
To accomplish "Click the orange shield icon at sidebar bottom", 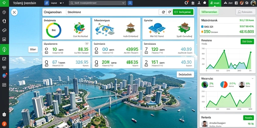I will (4, 124).
